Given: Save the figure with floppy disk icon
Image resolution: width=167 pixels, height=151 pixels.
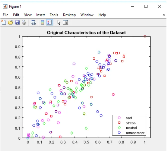Looking at the screenshot, I should [x=17, y=22].
